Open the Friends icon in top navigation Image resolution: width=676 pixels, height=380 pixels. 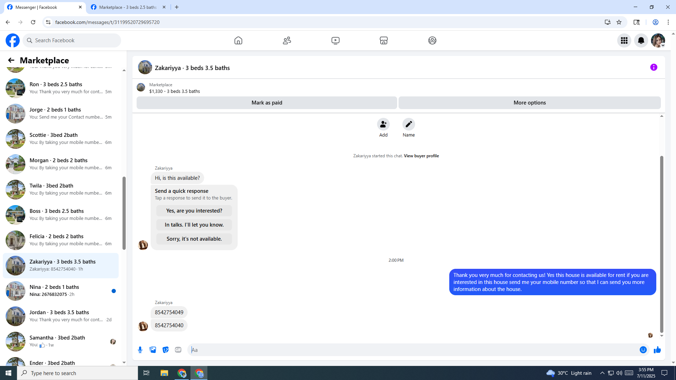(x=287, y=40)
